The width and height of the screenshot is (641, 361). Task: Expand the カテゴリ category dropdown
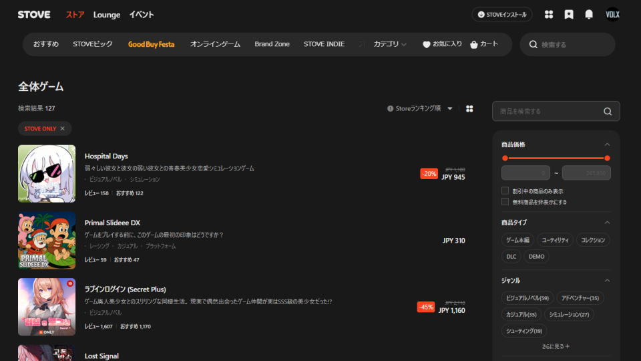pos(390,44)
